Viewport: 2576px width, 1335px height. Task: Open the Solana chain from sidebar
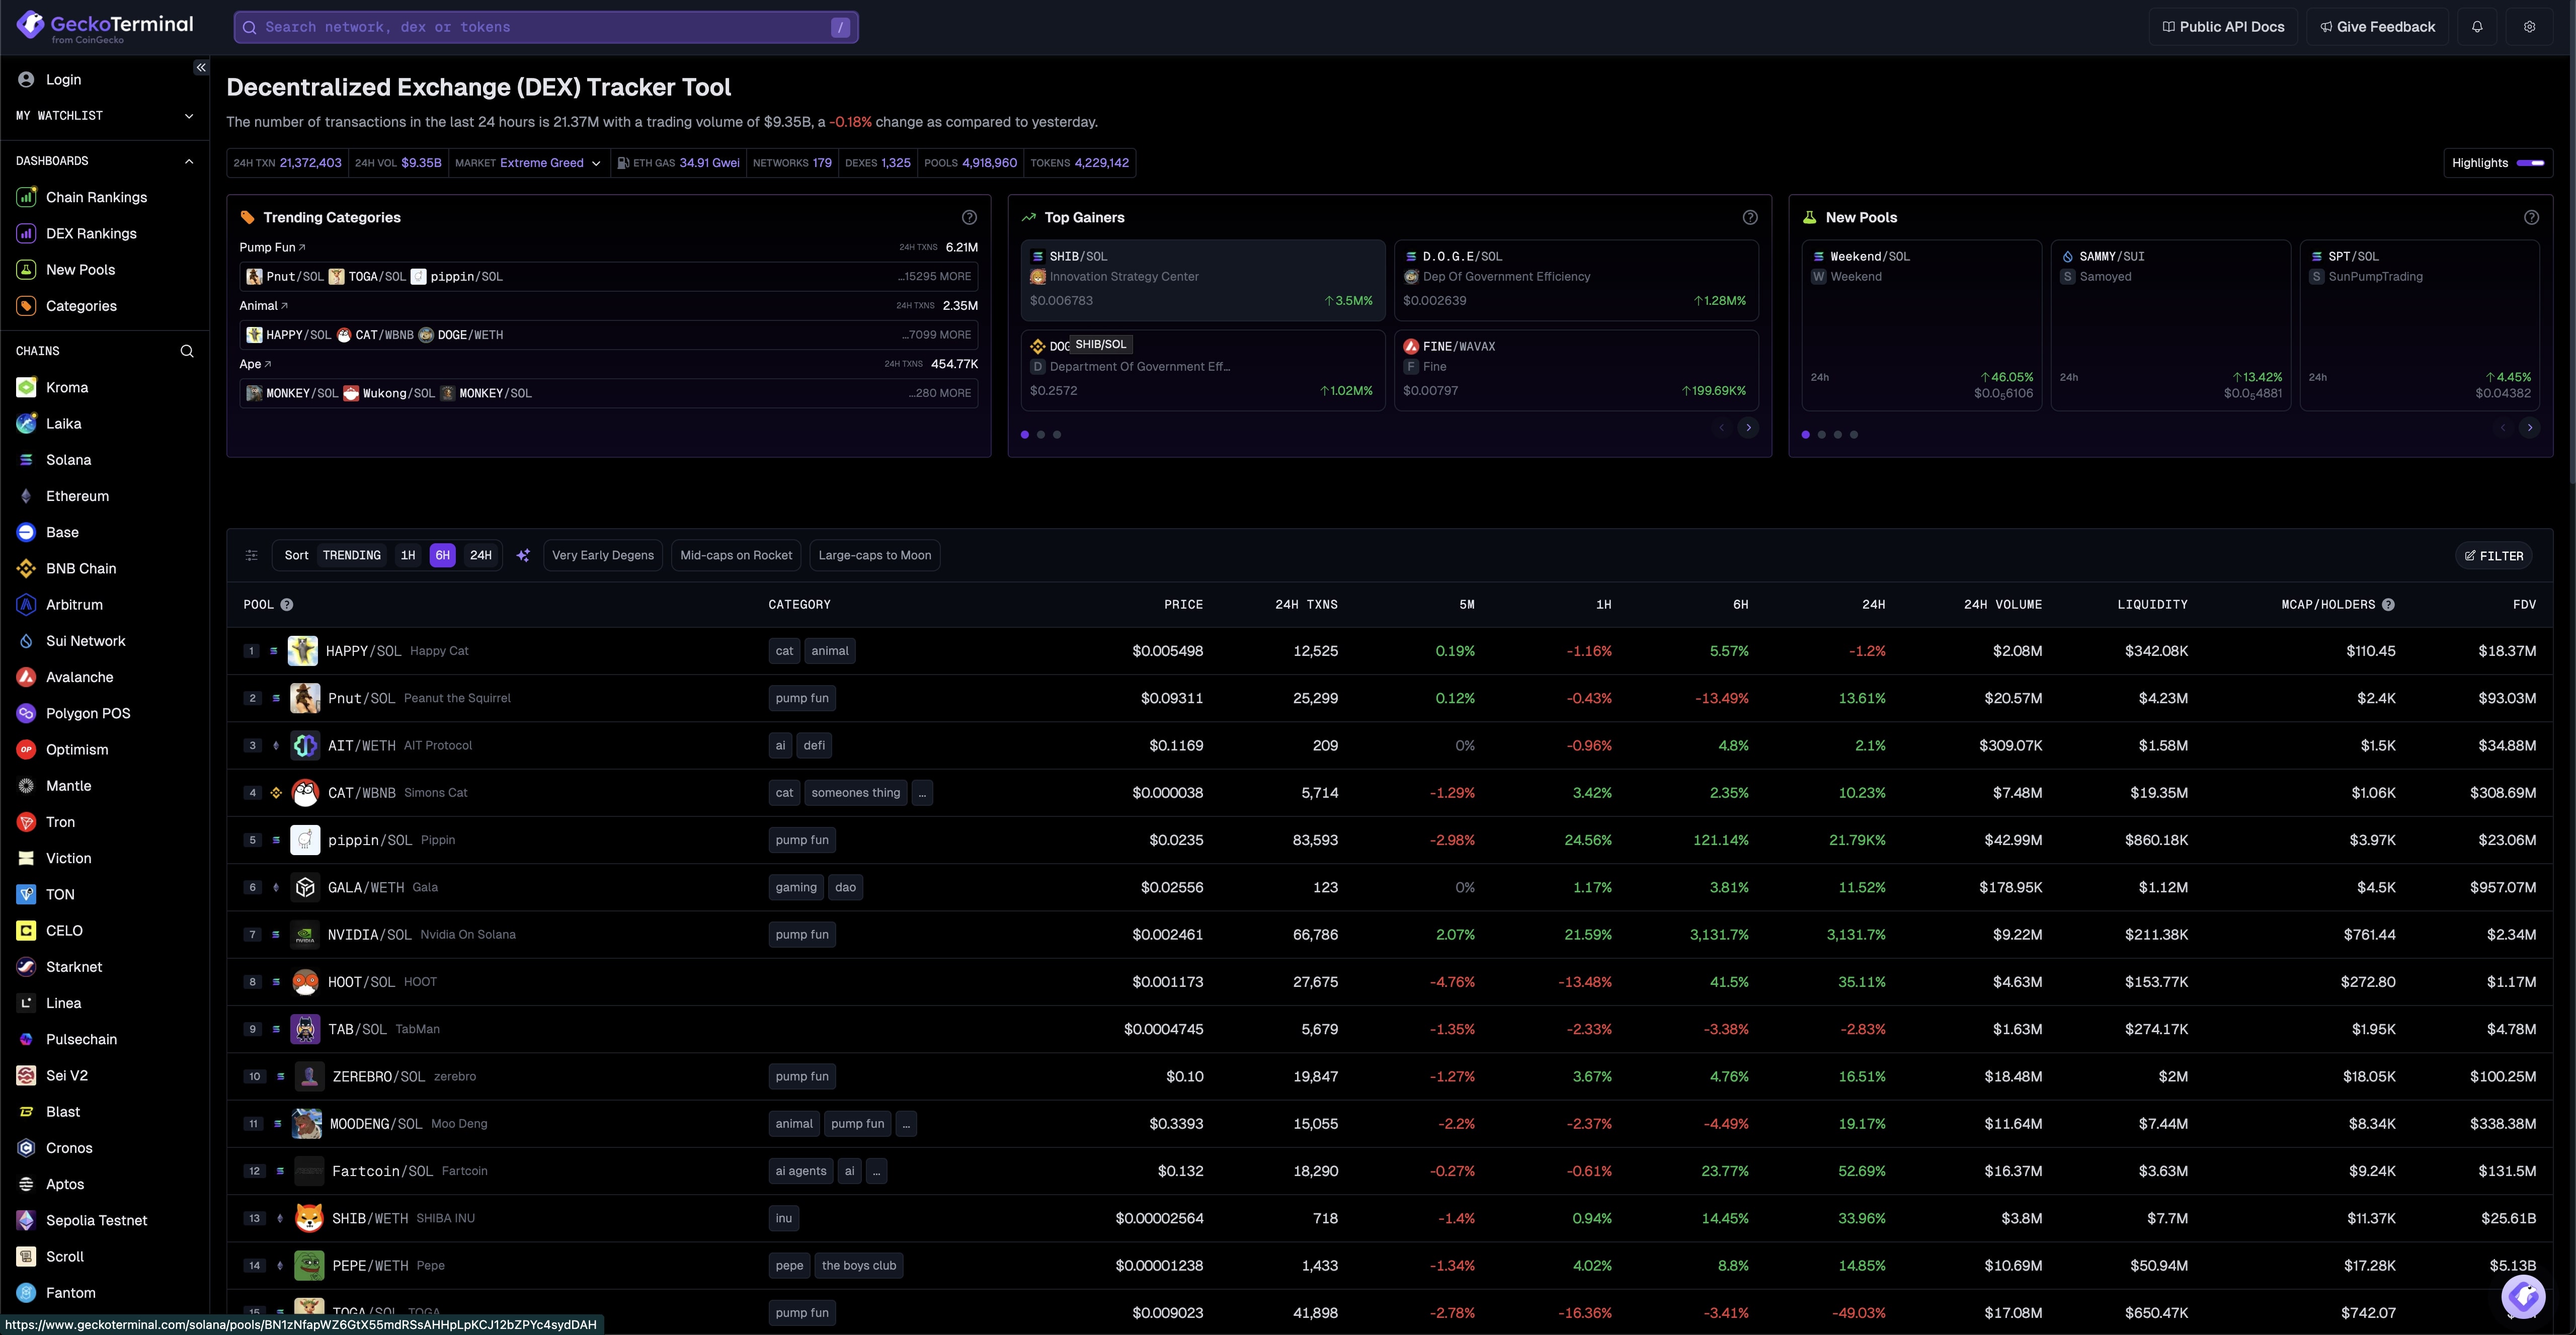click(x=68, y=460)
